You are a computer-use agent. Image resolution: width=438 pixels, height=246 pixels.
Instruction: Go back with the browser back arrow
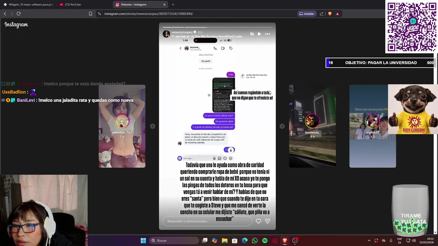coord(5,14)
